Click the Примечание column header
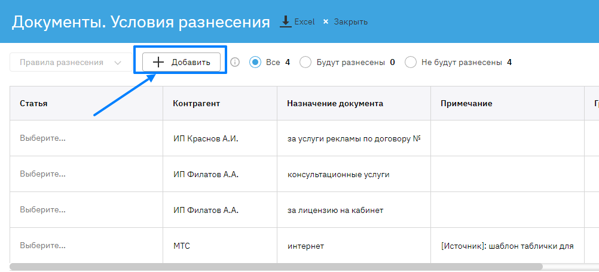Image resolution: width=599 pixels, height=272 pixels. tap(466, 103)
